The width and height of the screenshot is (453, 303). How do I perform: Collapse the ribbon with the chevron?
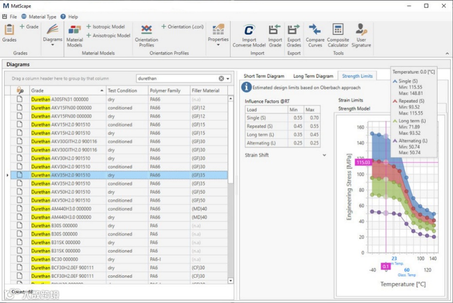(x=447, y=53)
